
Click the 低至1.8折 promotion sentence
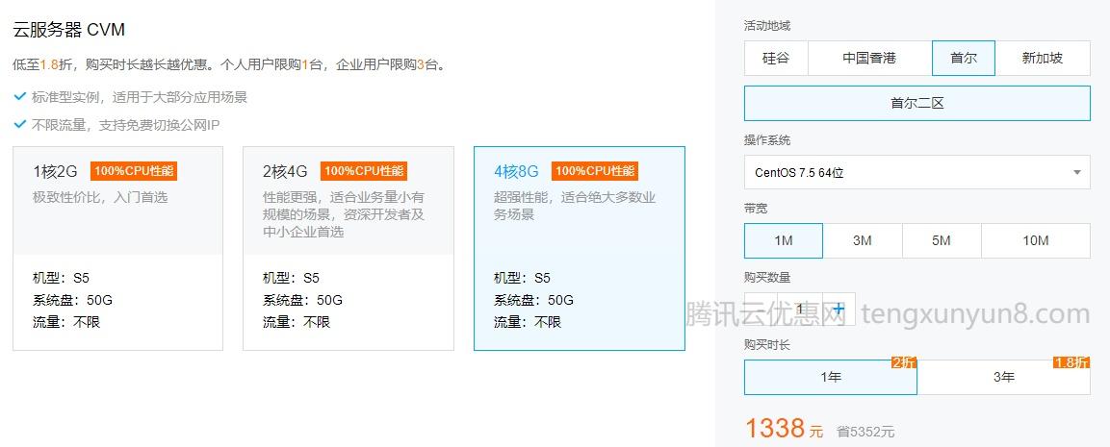click(x=229, y=65)
